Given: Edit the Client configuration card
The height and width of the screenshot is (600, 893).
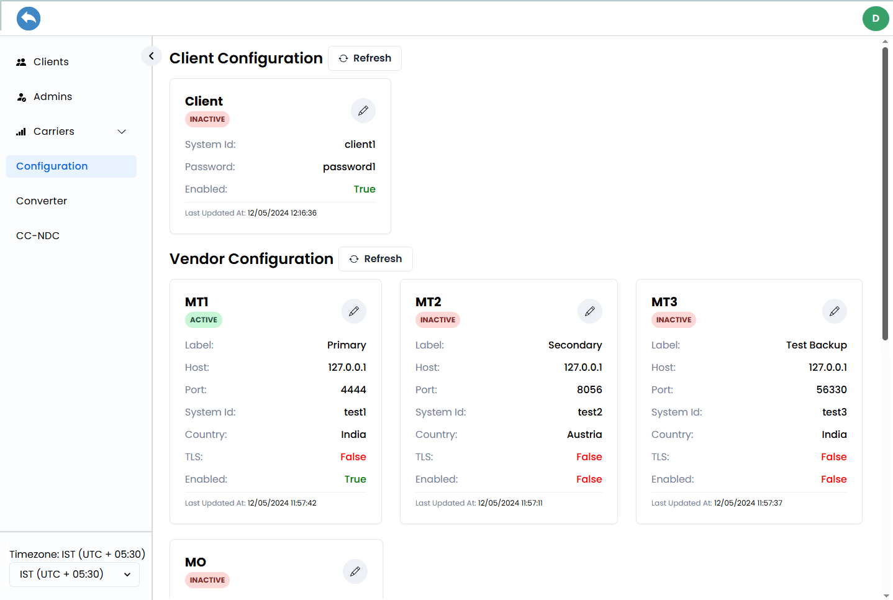Looking at the screenshot, I should [363, 111].
